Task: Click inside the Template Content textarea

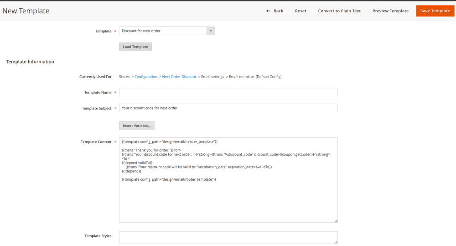Action: (x=228, y=180)
